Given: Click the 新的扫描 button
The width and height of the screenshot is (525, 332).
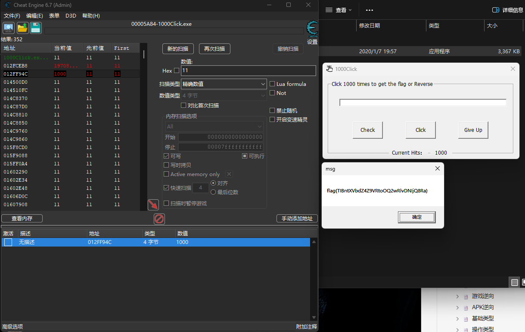Looking at the screenshot, I should (x=178, y=49).
